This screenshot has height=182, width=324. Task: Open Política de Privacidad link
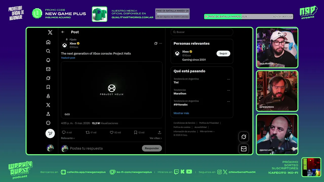tap(209, 123)
